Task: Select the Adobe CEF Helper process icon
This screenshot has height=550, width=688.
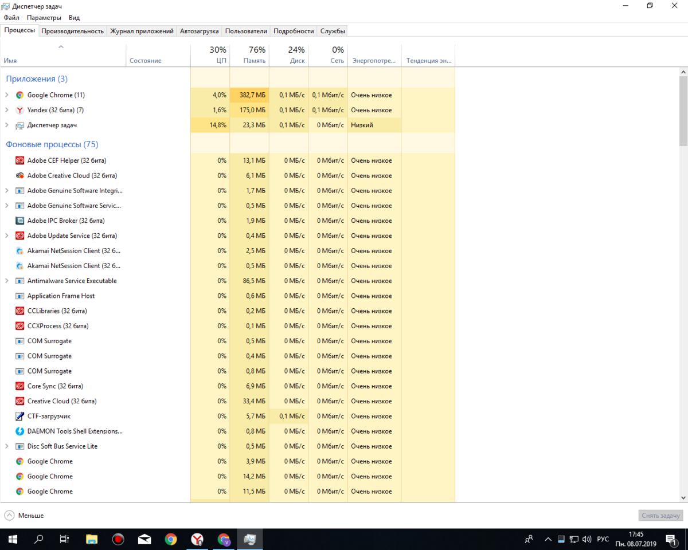Action: point(19,160)
